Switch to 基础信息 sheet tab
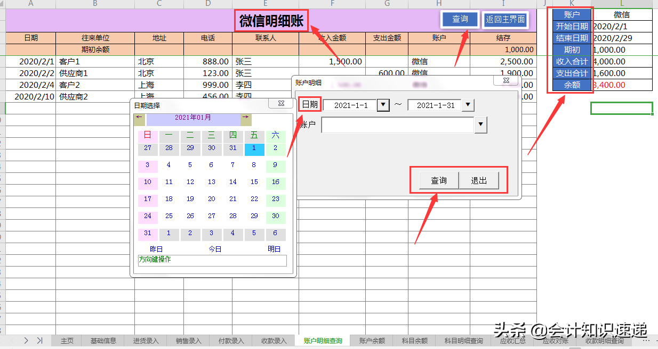Image resolution: width=658 pixels, height=349 pixels. [x=103, y=340]
